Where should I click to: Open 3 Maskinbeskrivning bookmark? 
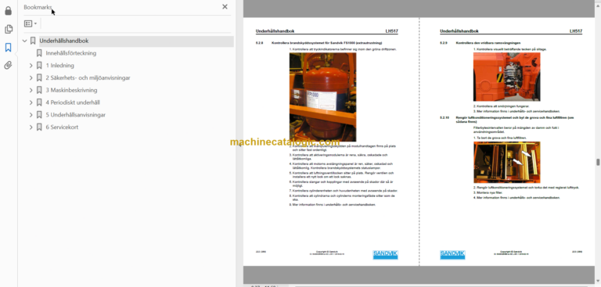coord(71,90)
